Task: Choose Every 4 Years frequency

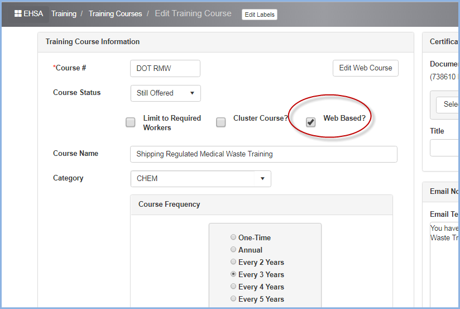Action: [x=233, y=287]
